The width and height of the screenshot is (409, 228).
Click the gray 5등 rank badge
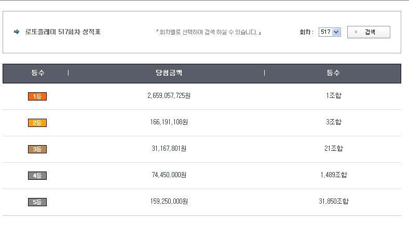pyautogui.click(x=37, y=202)
